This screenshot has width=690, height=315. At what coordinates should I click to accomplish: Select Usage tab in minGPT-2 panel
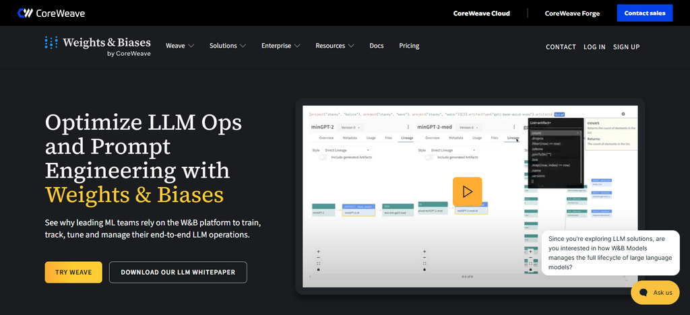tap(371, 138)
